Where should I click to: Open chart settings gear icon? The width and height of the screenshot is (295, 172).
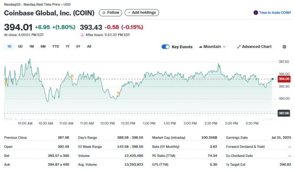(284, 47)
